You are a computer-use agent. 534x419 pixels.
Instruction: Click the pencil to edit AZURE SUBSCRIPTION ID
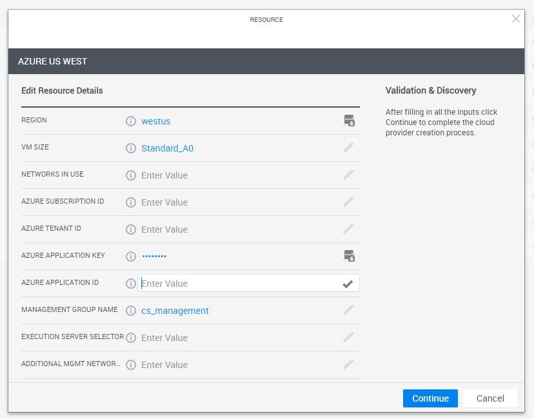coord(349,202)
